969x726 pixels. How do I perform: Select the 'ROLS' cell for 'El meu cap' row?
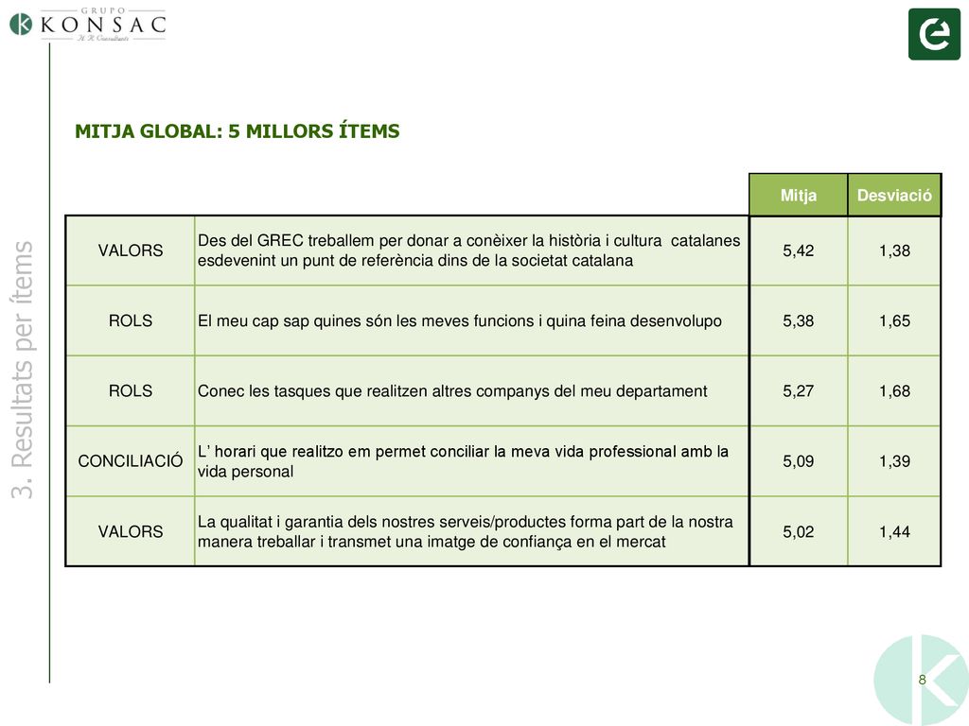(131, 321)
